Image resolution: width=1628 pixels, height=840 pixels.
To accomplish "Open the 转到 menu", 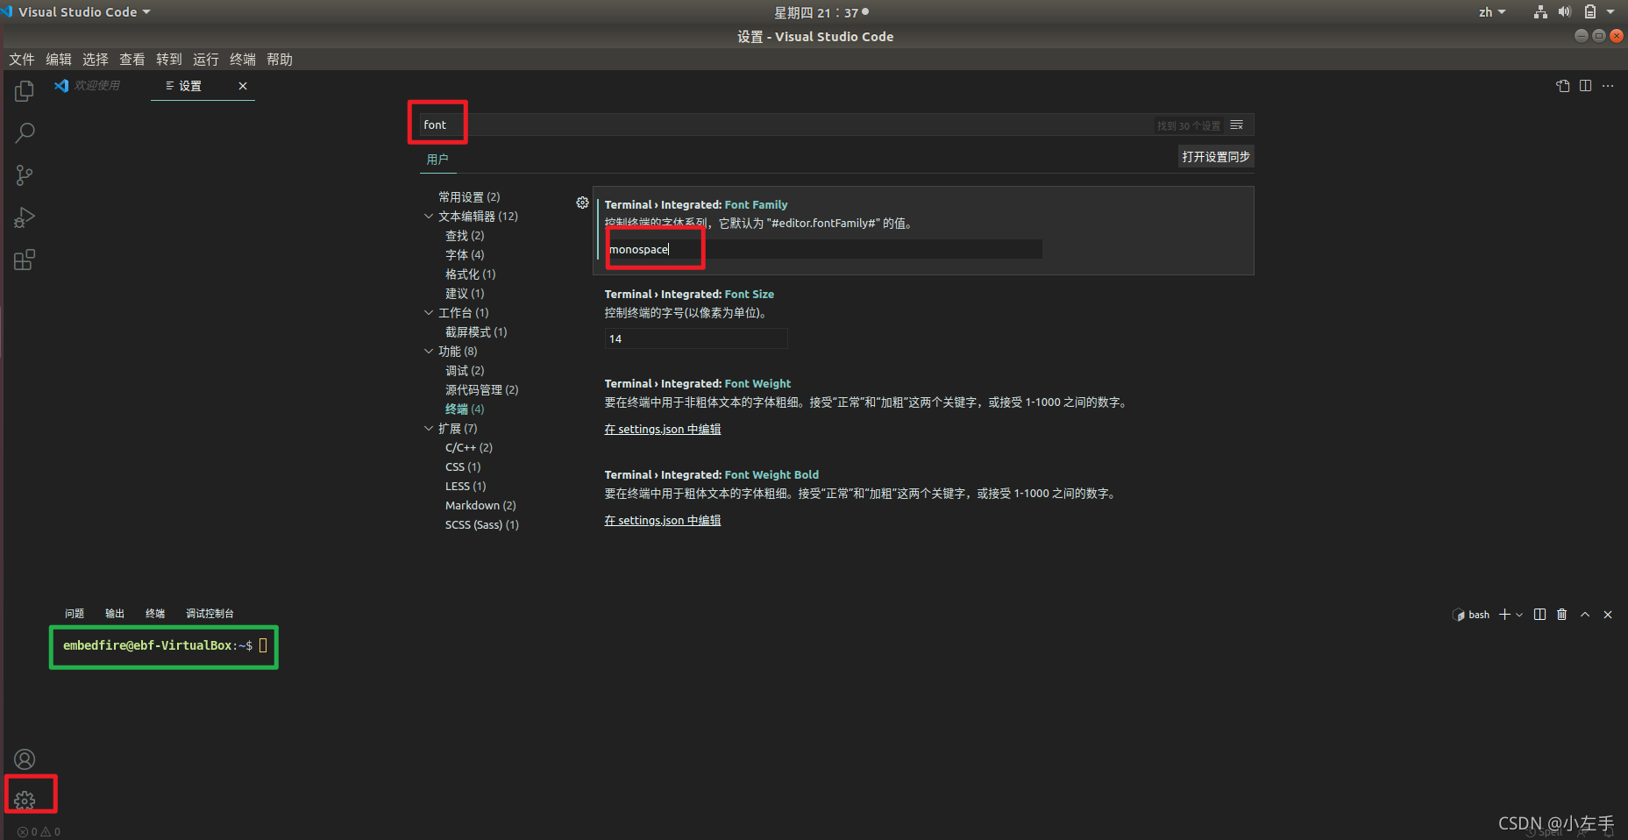I will point(169,60).
